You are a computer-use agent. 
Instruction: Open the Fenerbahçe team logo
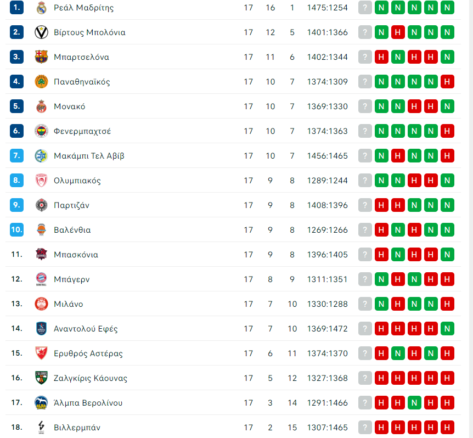[x=41, y=131]
